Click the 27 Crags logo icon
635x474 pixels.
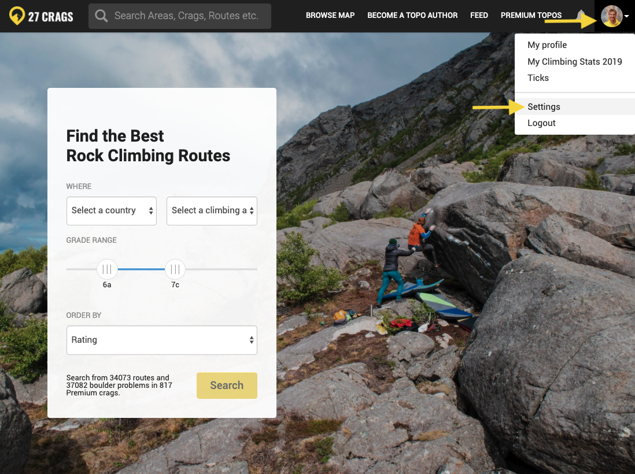click(17, 16)
